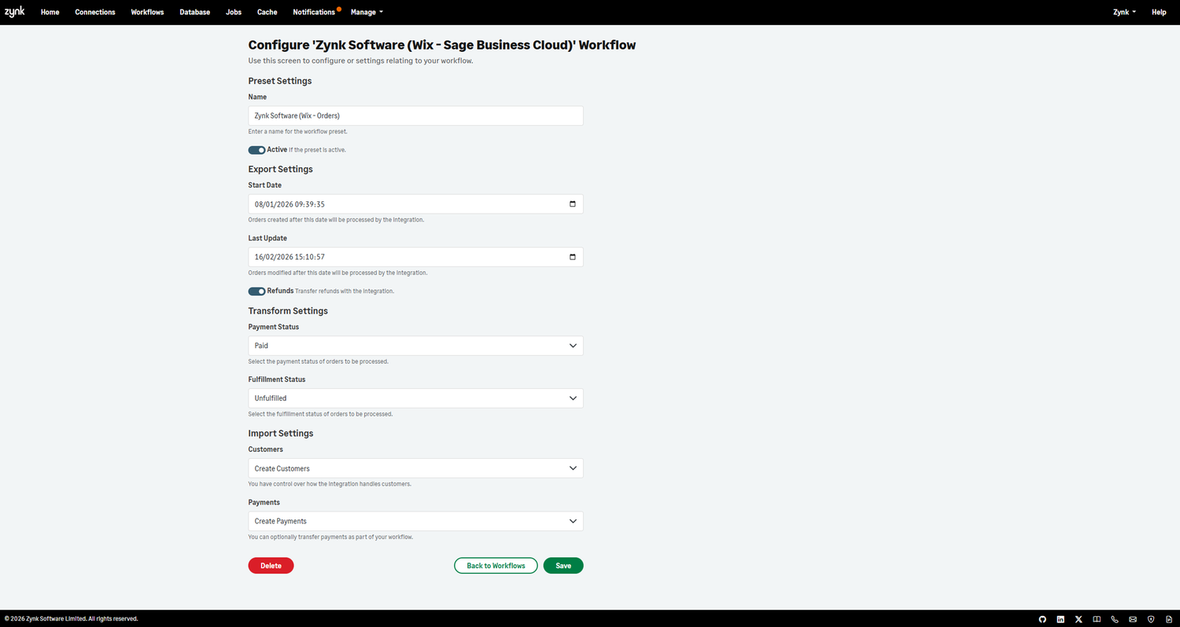Delete this workflow preset
Viewport: 1180px width, 627px height.
[x=271, y=565]
